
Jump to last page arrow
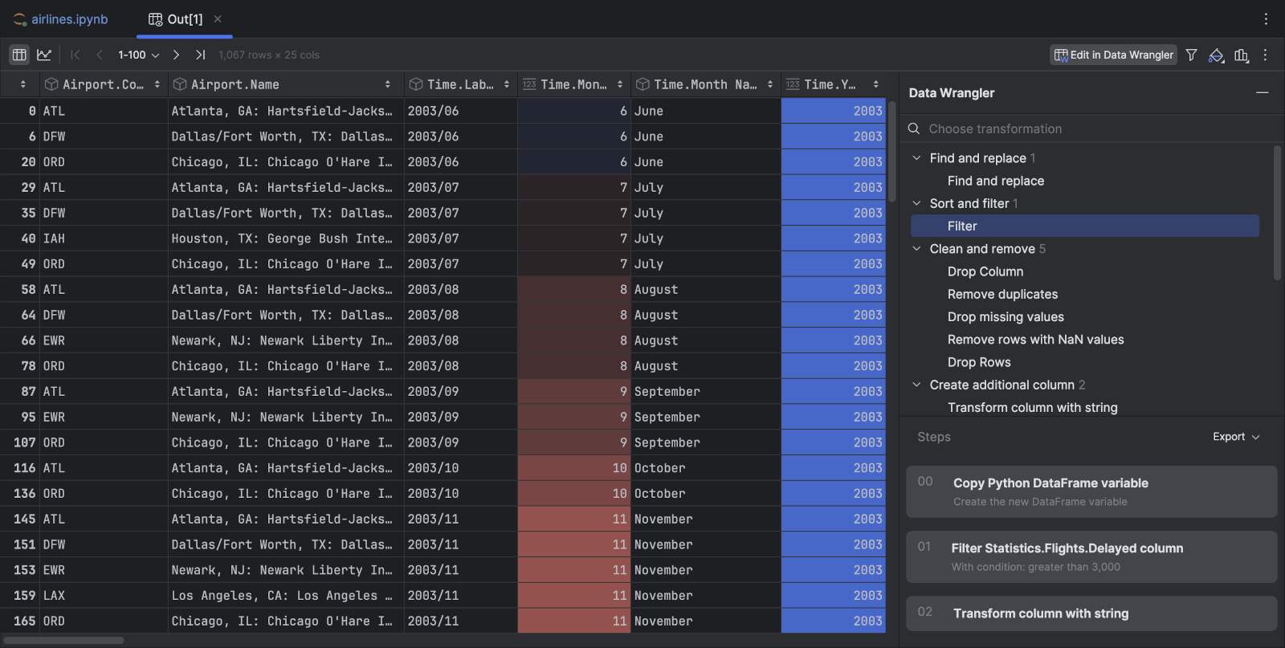pyautogui.click(x=200, y=55)
